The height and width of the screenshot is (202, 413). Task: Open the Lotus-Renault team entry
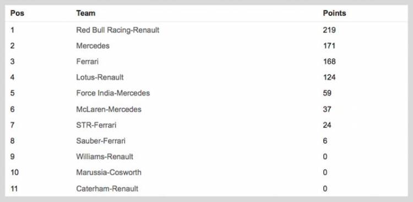tap(100, 78)
